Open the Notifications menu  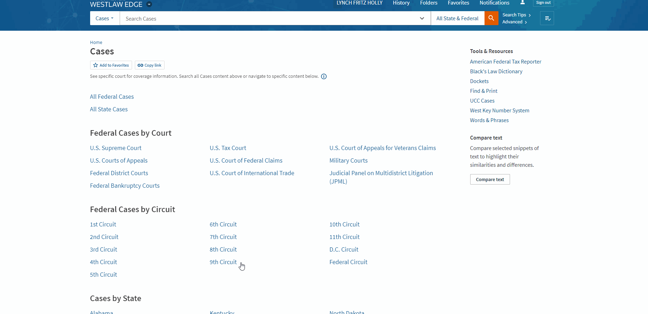pyautogui.click(x=494, y=3)
